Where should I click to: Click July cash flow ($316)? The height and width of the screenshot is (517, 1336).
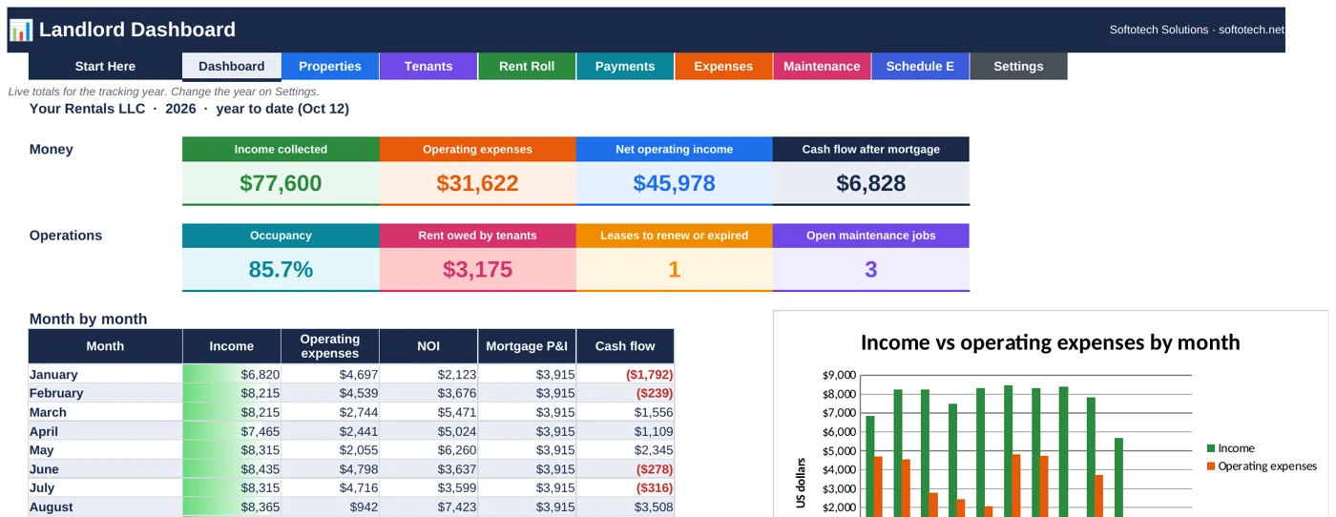pos(625,488)
